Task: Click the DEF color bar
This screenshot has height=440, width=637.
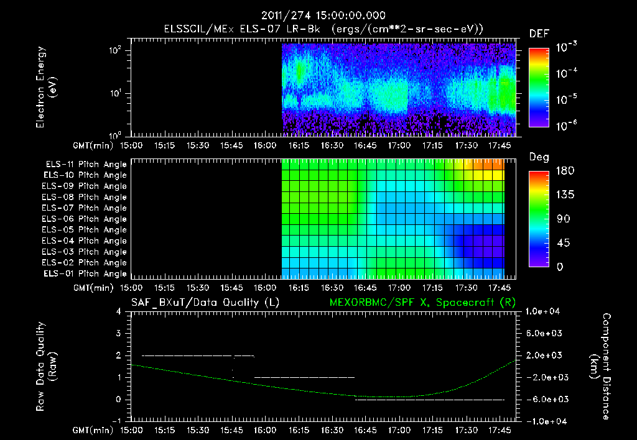Action: (x=539, y=87)
